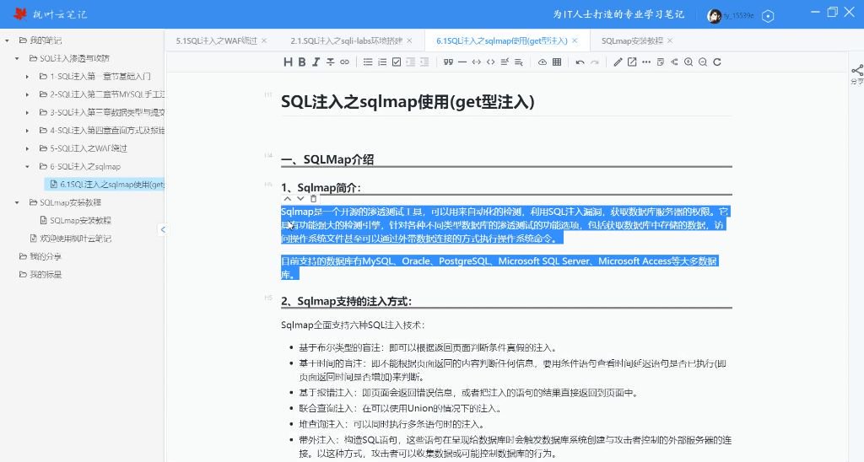Screen dimensions: 864x462
Task: Insert horizontal divider line
Action: point(462,62)
